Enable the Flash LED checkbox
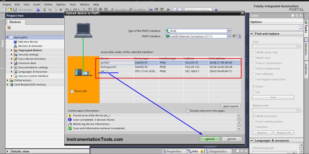Image resolution: width=309 pixels, height=154 pixels. click(x=72, y=91)
